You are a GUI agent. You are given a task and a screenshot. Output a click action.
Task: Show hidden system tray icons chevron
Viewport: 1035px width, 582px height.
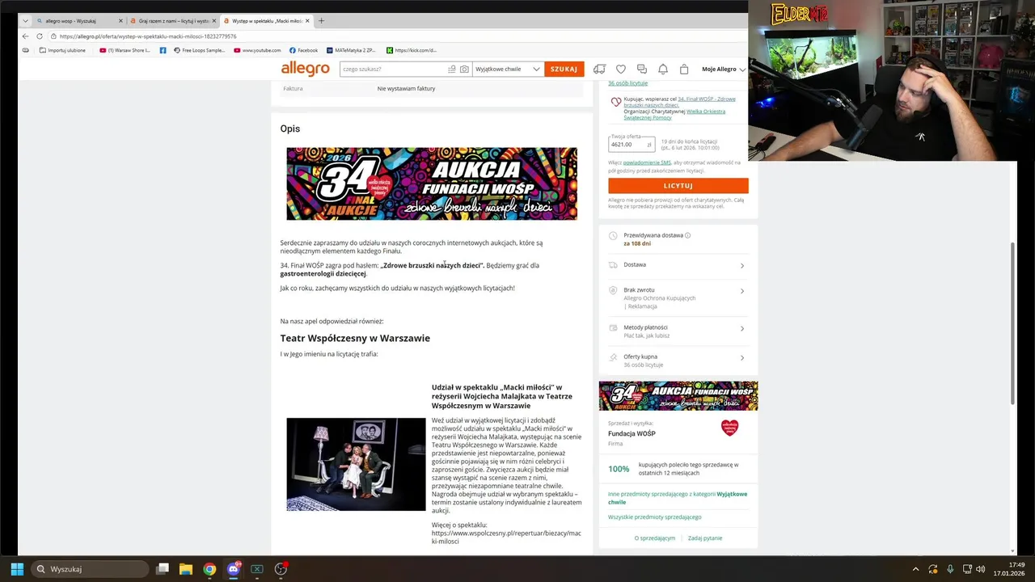click(x=915, y=569)
